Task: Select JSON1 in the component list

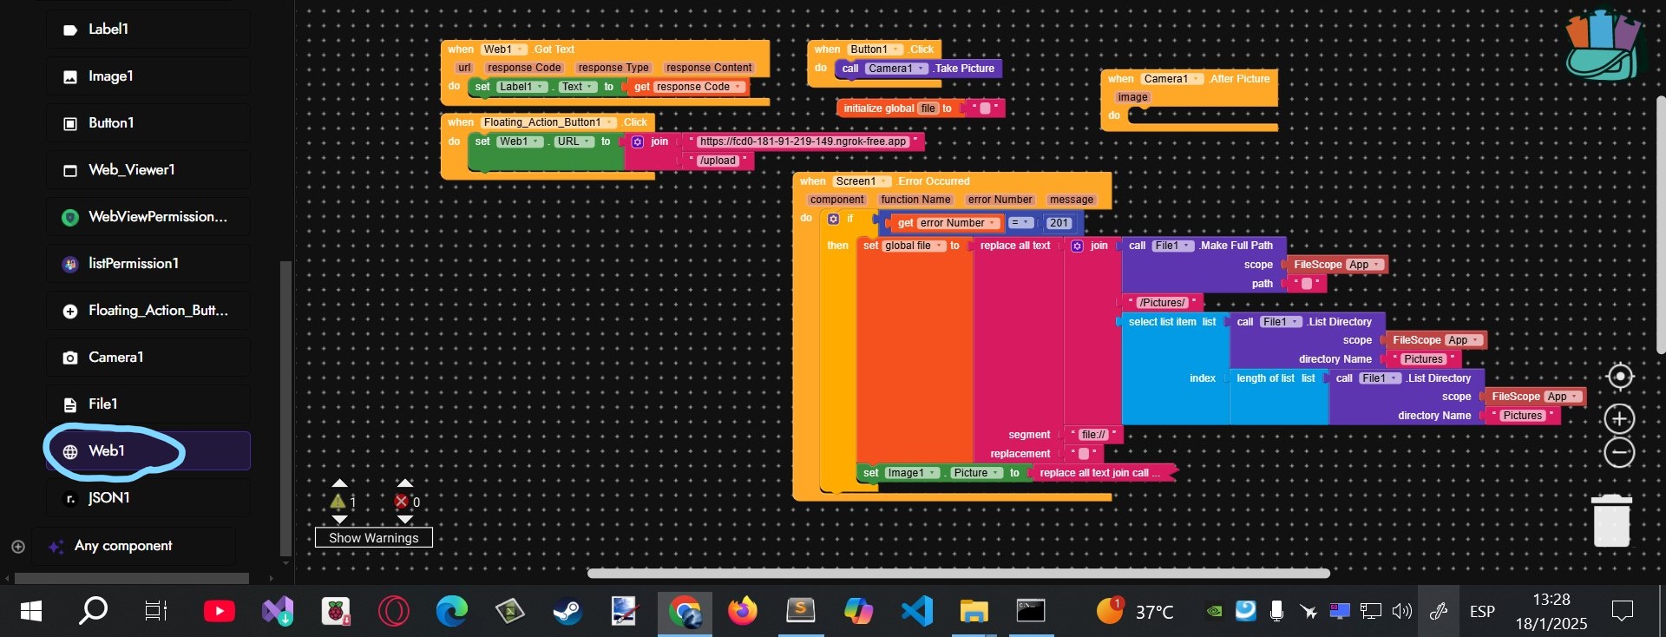Action: coord(148,498)
